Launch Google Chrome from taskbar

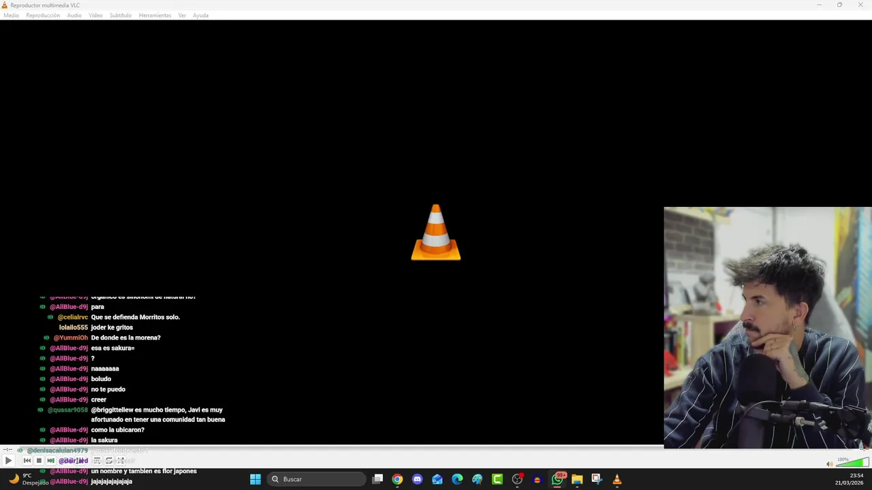[397, 479]
